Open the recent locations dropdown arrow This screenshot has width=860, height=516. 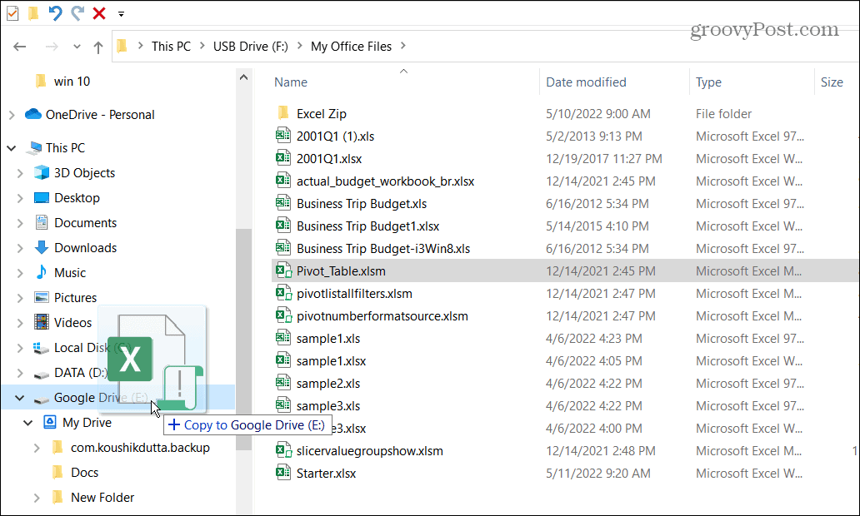(77, 46)
